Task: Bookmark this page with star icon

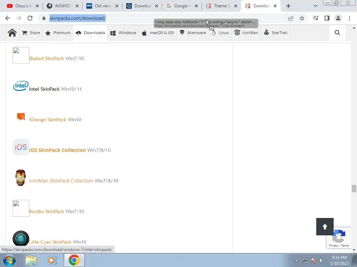Action: [302, 18]
